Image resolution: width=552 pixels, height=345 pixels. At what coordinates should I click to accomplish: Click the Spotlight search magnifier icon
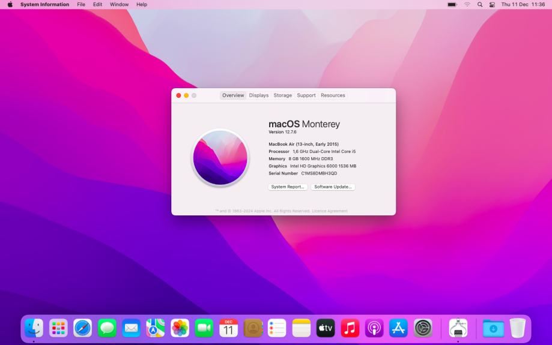tap(480, 4)
